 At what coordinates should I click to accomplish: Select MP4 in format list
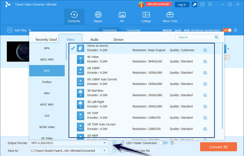click(x=47, y=48)
